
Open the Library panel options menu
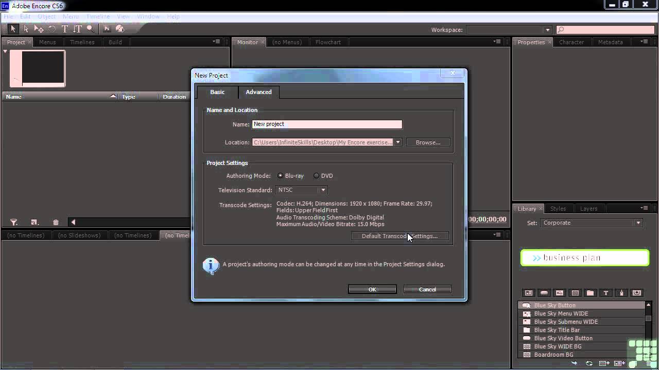tap(644, 208)
